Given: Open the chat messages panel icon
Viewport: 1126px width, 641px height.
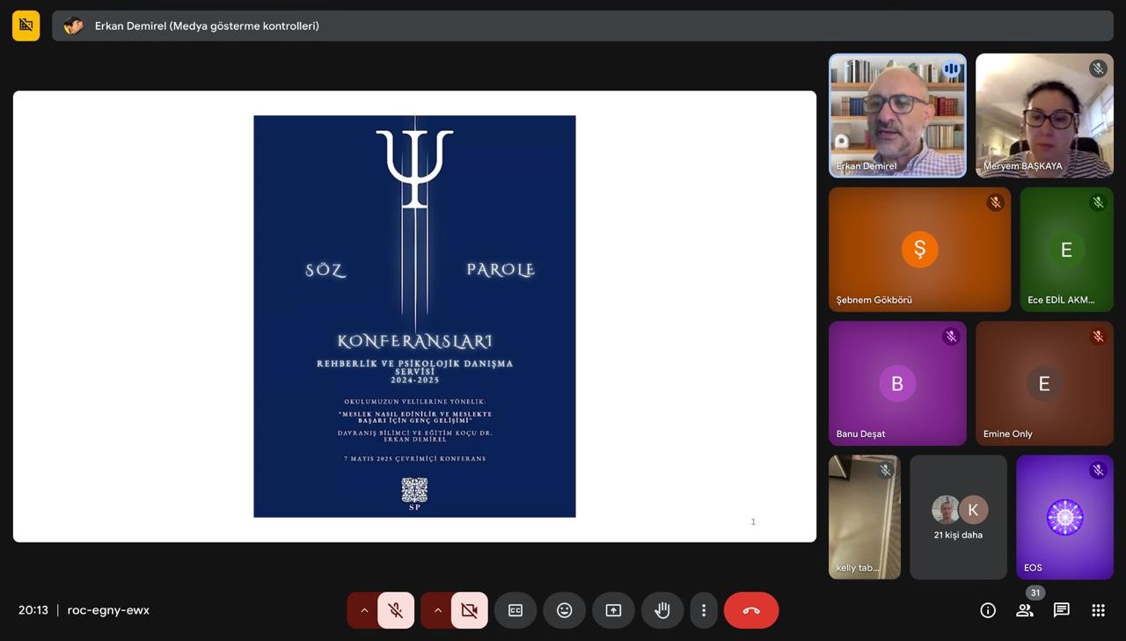Looking at the screenshot, I should (x=1062, y=610).
